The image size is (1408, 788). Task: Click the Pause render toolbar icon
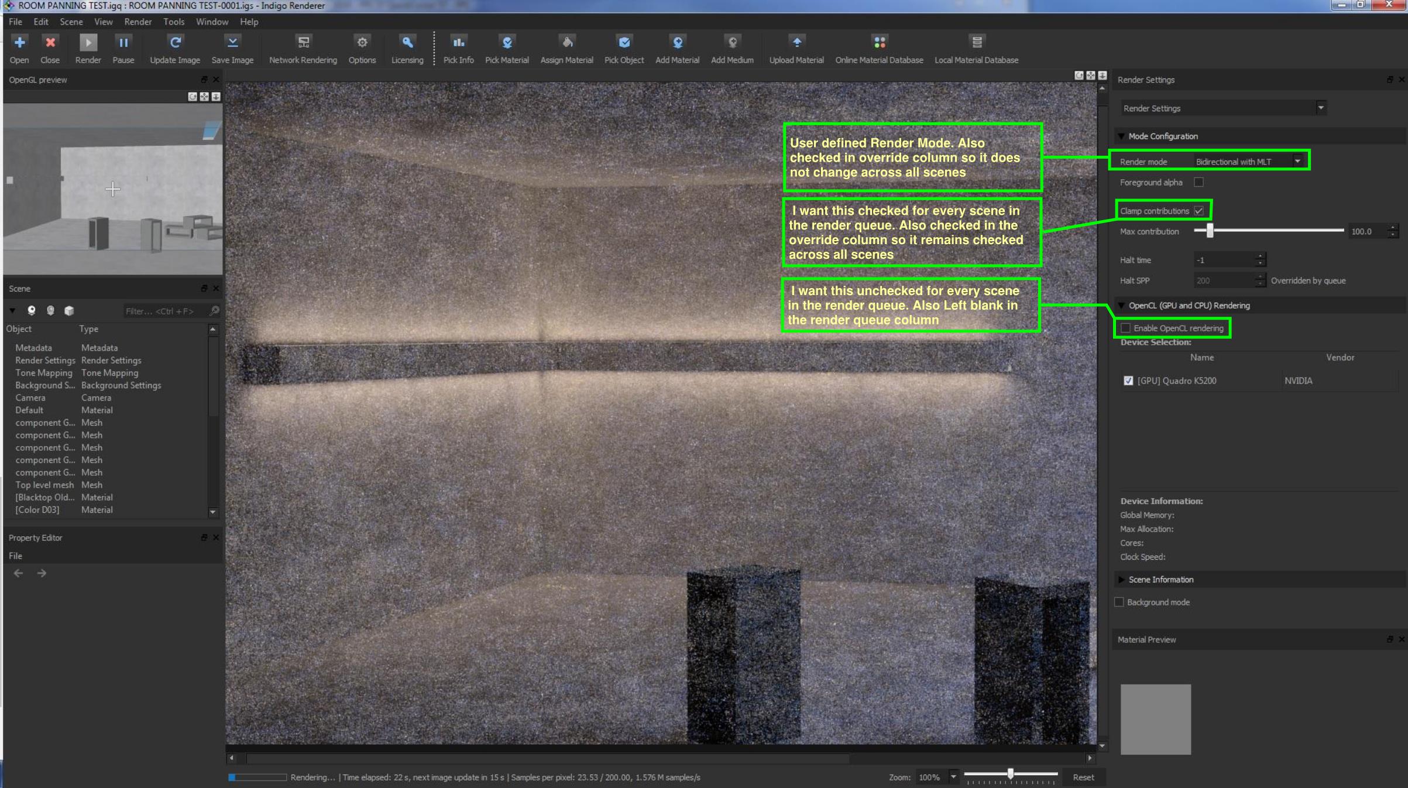(123, 43)
